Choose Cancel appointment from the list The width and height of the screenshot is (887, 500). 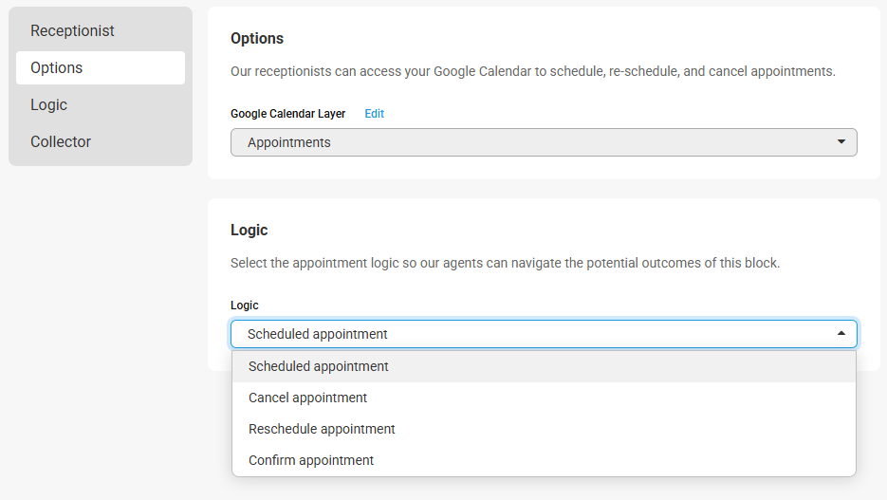coord(307,398)
